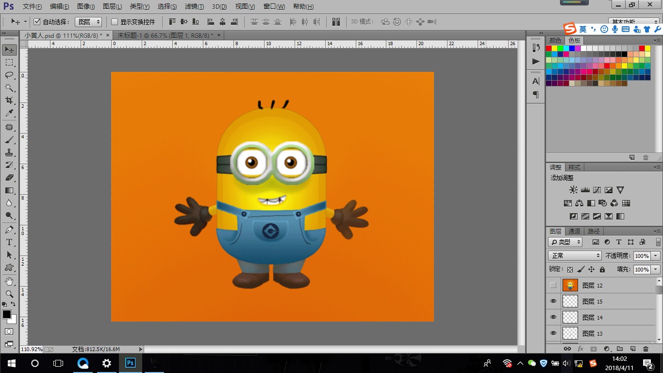Open the blend mode 正常 dropdown

575,255
